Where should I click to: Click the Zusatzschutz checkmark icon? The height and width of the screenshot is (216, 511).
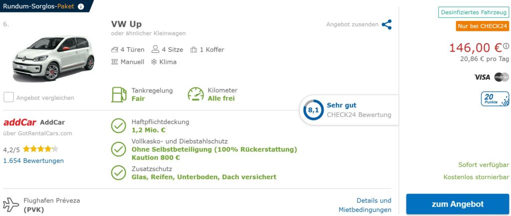point(118,173)
